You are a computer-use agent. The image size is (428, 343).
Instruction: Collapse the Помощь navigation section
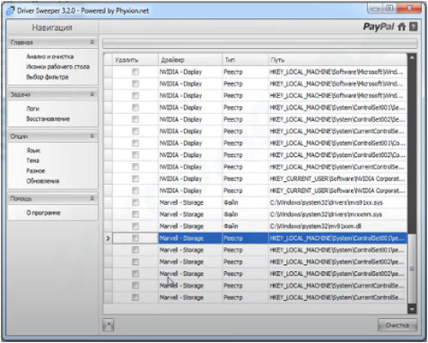[x=92, y=198]
